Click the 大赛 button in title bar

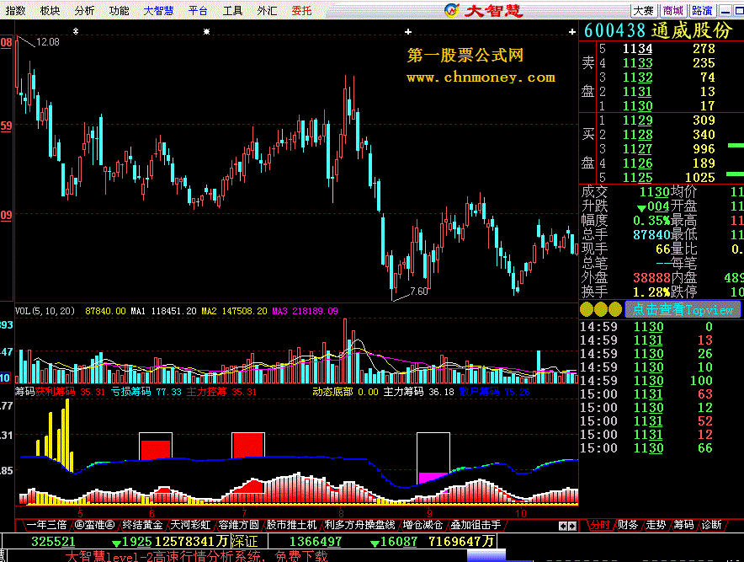tap(644, 10)
